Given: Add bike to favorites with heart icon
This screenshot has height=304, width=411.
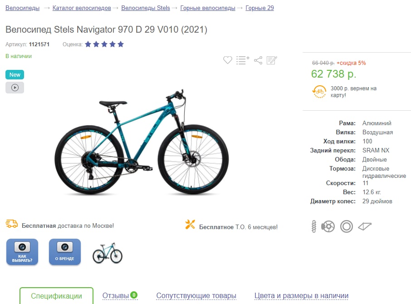Looking at the screenshot, I should pos(228,60).
